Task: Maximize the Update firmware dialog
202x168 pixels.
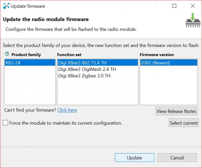Action: point(174,6)
